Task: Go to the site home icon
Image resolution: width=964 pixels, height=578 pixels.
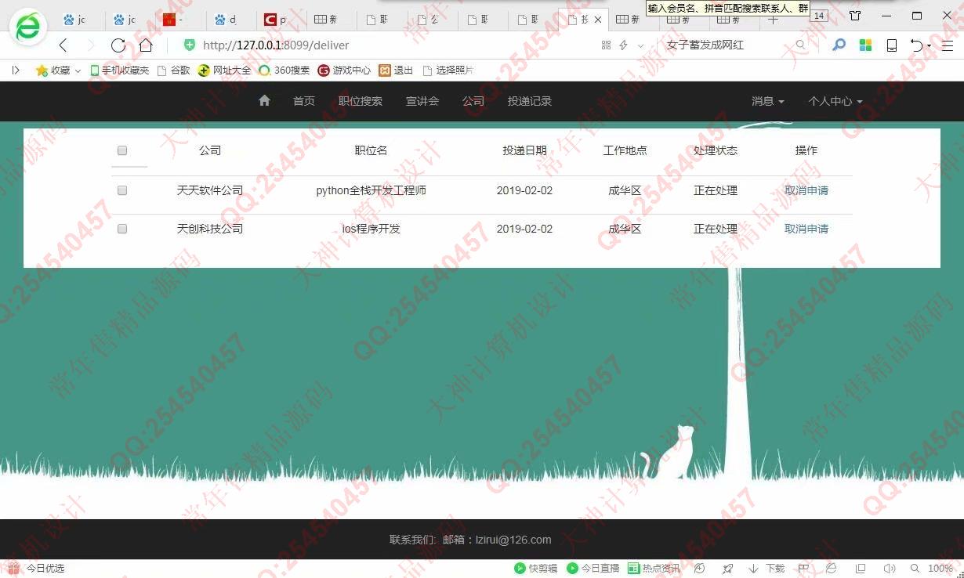Action: (264, 100)
